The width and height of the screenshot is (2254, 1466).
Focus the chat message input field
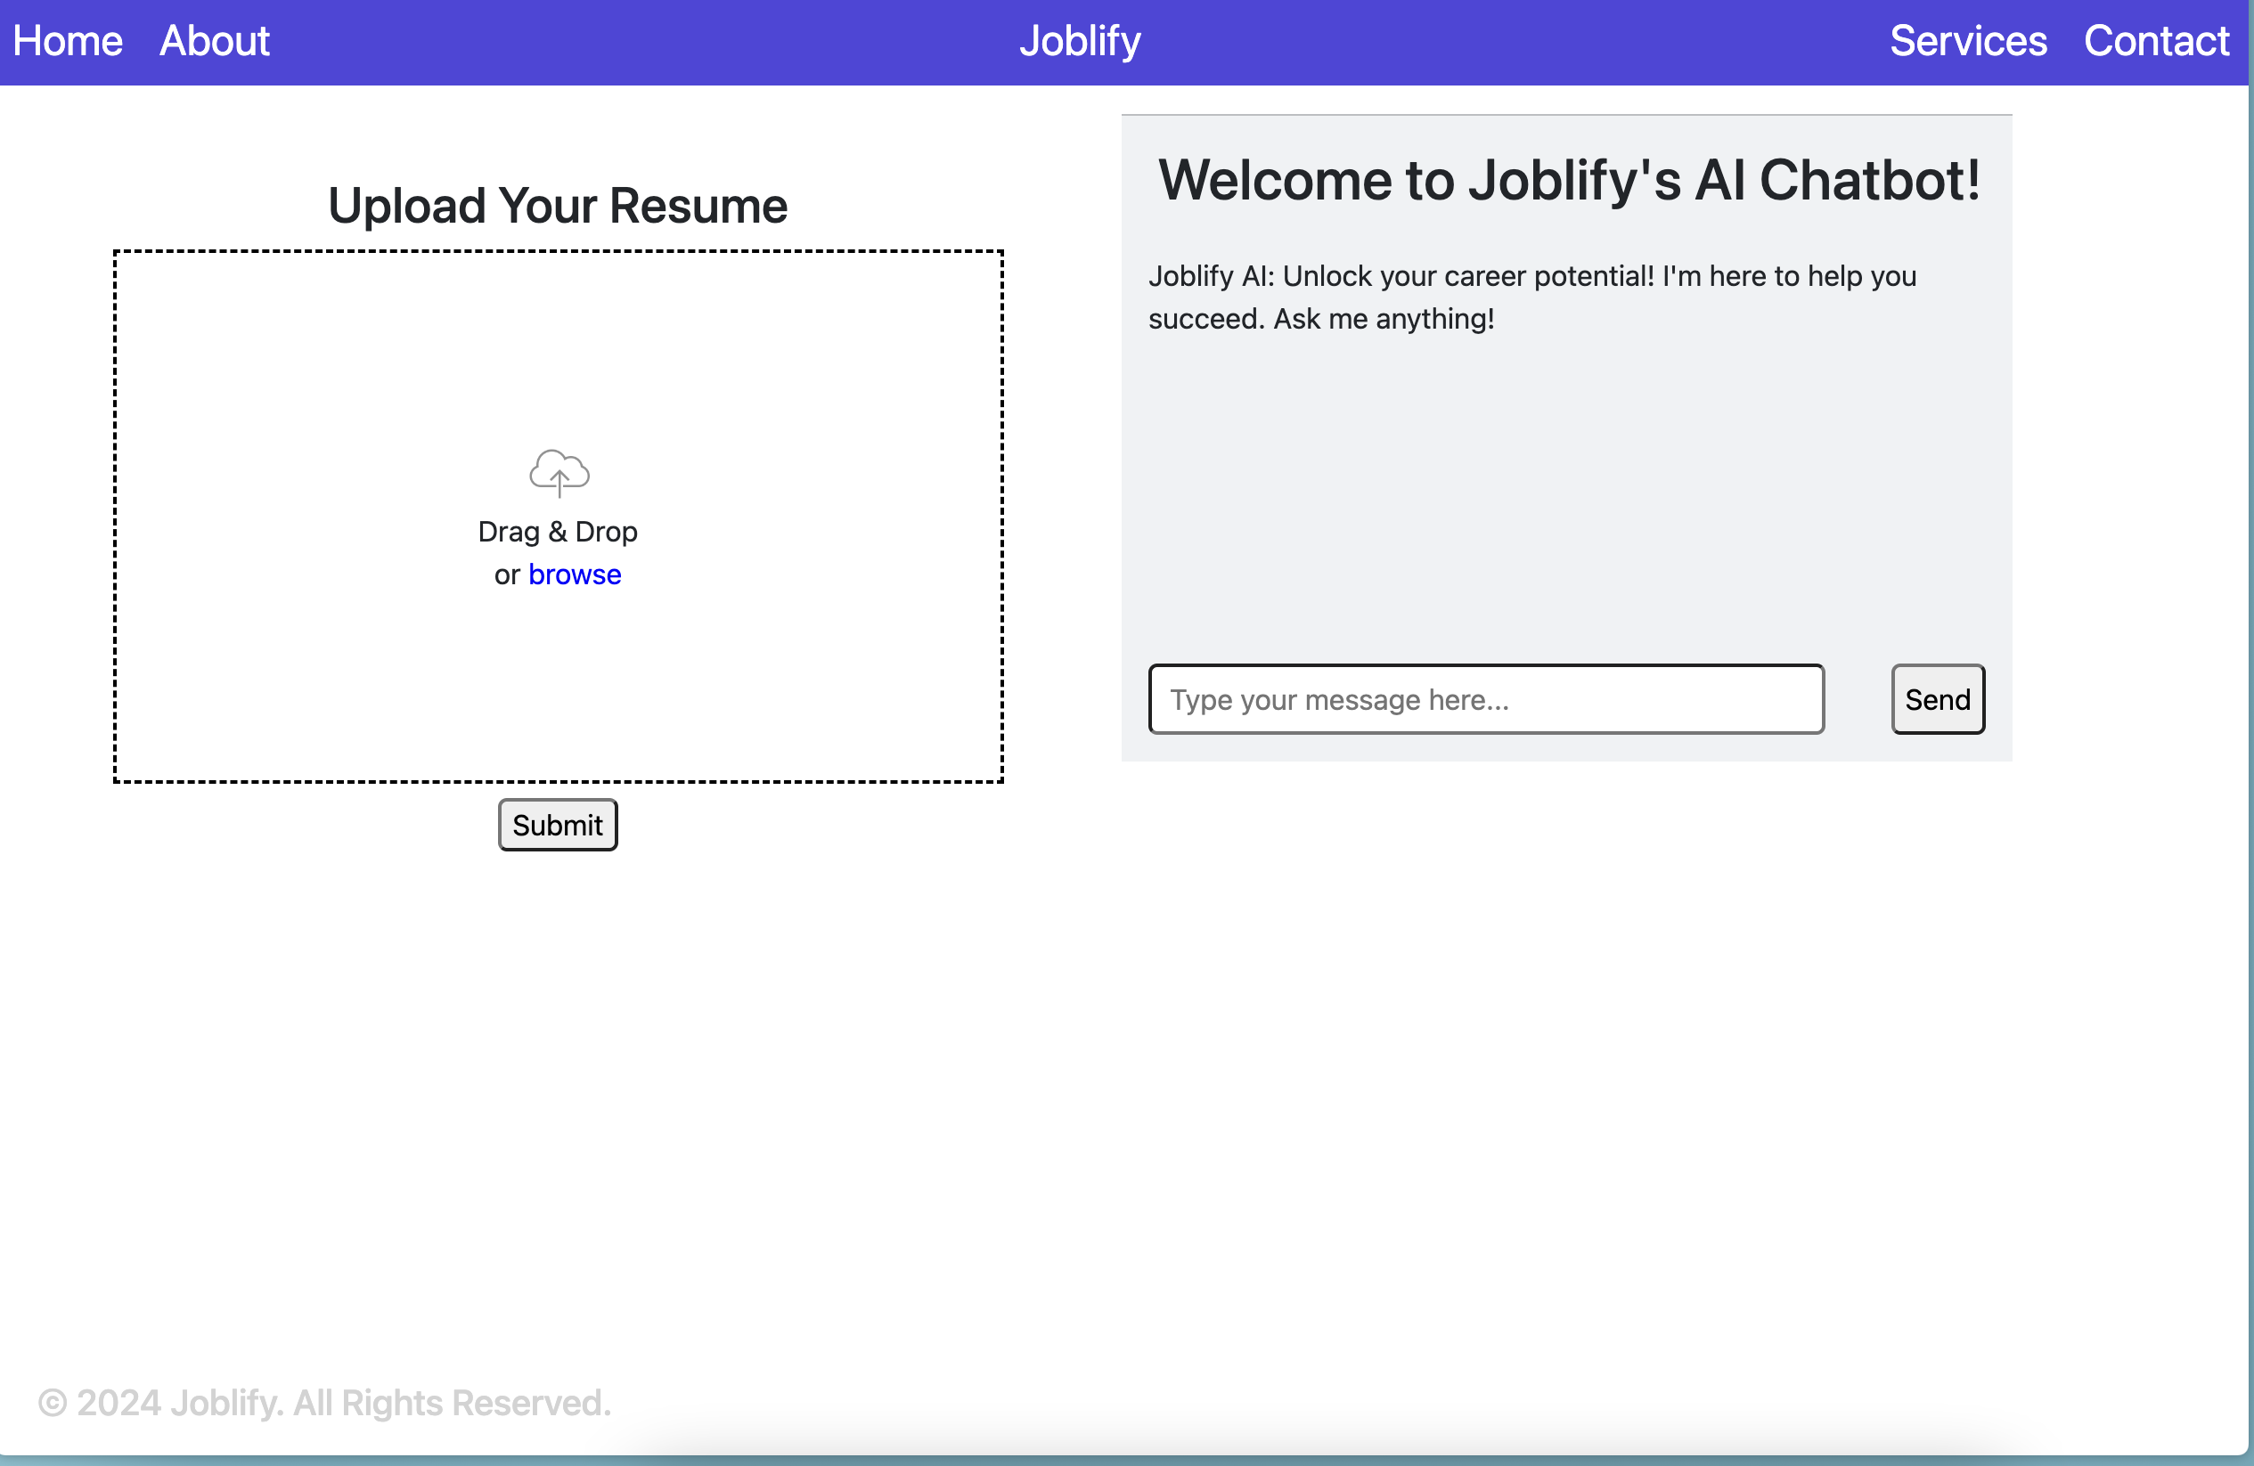click(x=1485, y=699)
